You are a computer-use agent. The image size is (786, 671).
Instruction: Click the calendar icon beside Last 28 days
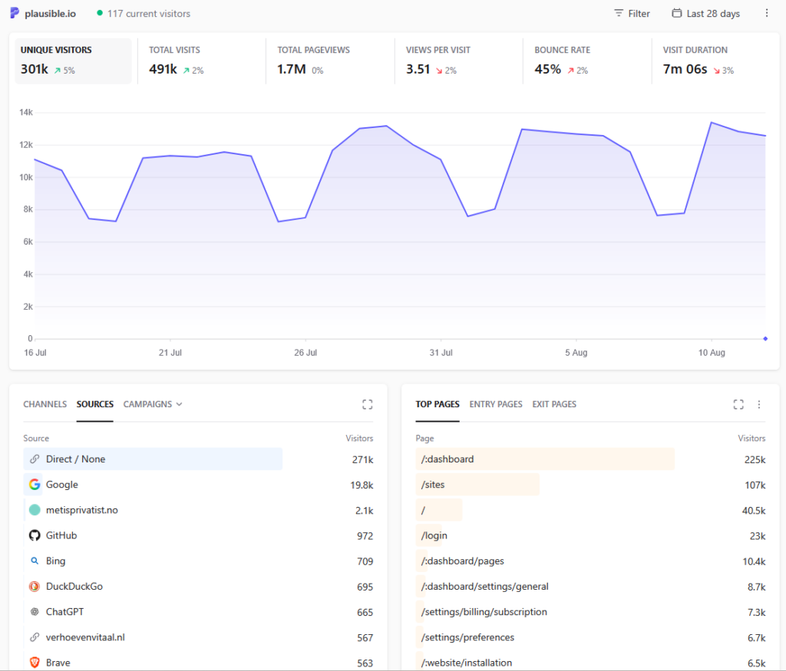point(677,13)
